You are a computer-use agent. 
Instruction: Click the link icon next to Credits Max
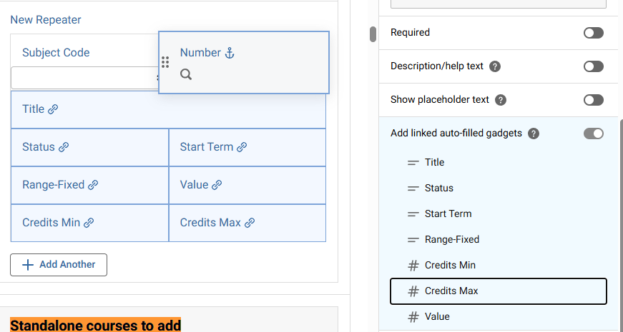pyautogui.click(x=250, y=223)
